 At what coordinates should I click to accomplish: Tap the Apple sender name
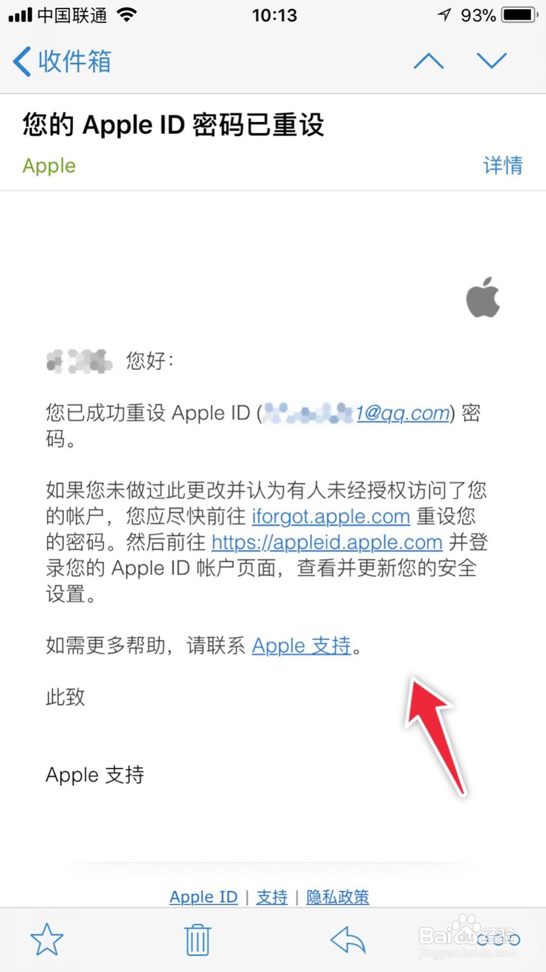[49, 166]
